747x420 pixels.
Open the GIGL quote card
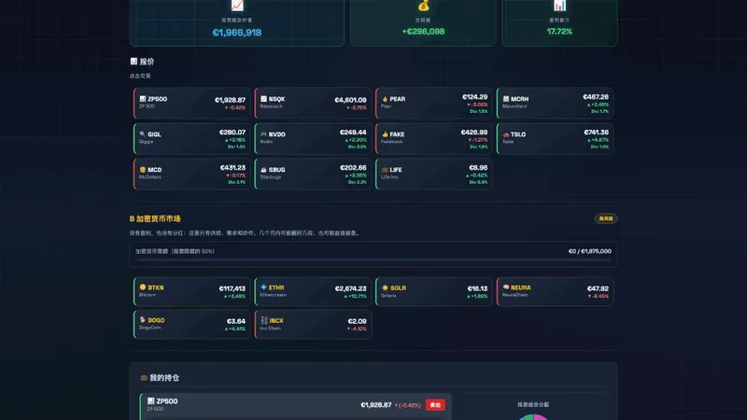click(192, 138)
